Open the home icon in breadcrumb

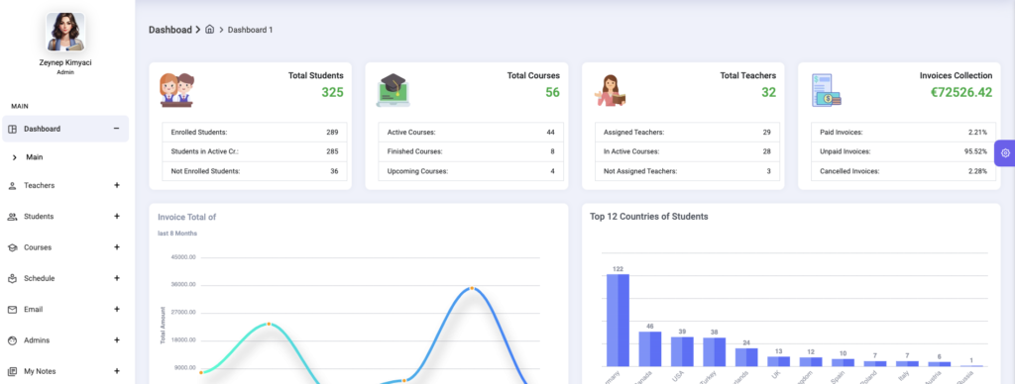209,30
